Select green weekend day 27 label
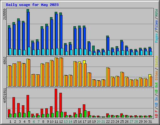The height and width of the screenshot is (125, 160). click(131, 122)
